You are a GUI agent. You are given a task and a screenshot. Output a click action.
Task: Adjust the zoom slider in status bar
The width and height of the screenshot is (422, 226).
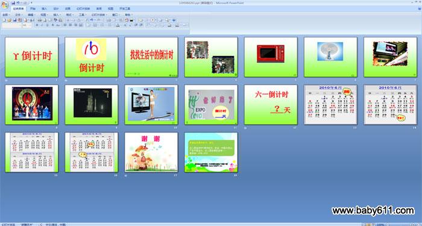tap(400, 224)
